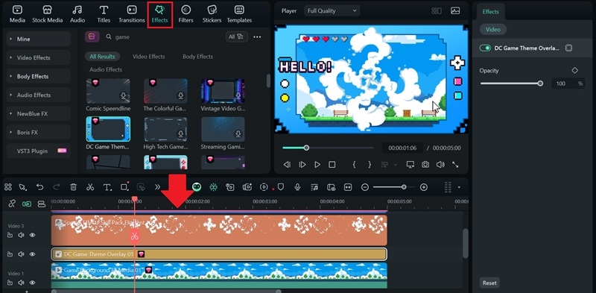Open the three-dot more options menu
The width and height of the screenshot is (596, 293).
pos(257,37)
